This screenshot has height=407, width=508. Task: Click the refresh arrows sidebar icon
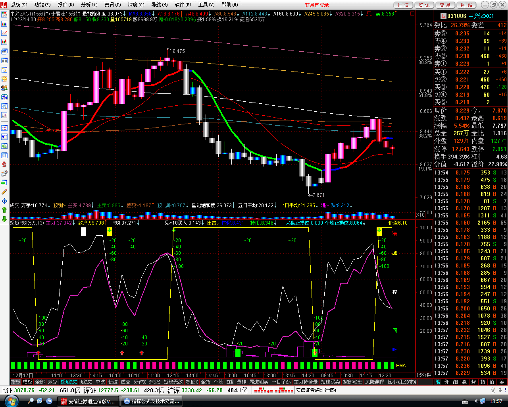[4, 147]
